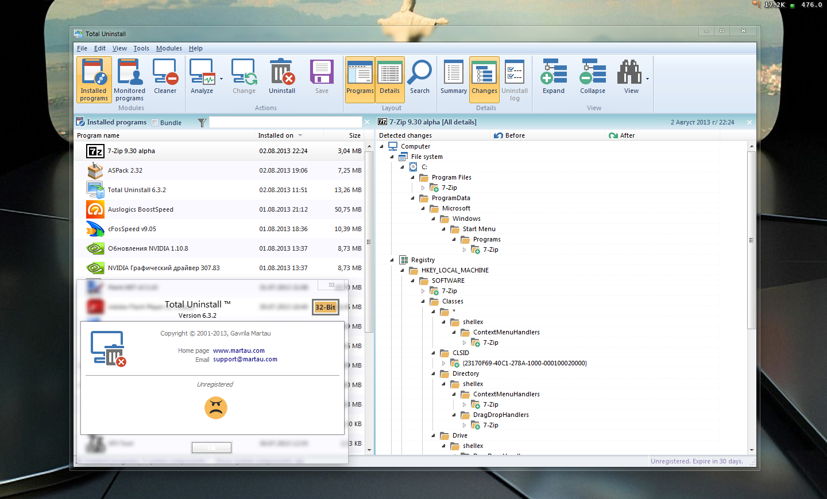The height and width of the screenshot is (499, 827).
Task: Open the Search tool
Action: 420,77
